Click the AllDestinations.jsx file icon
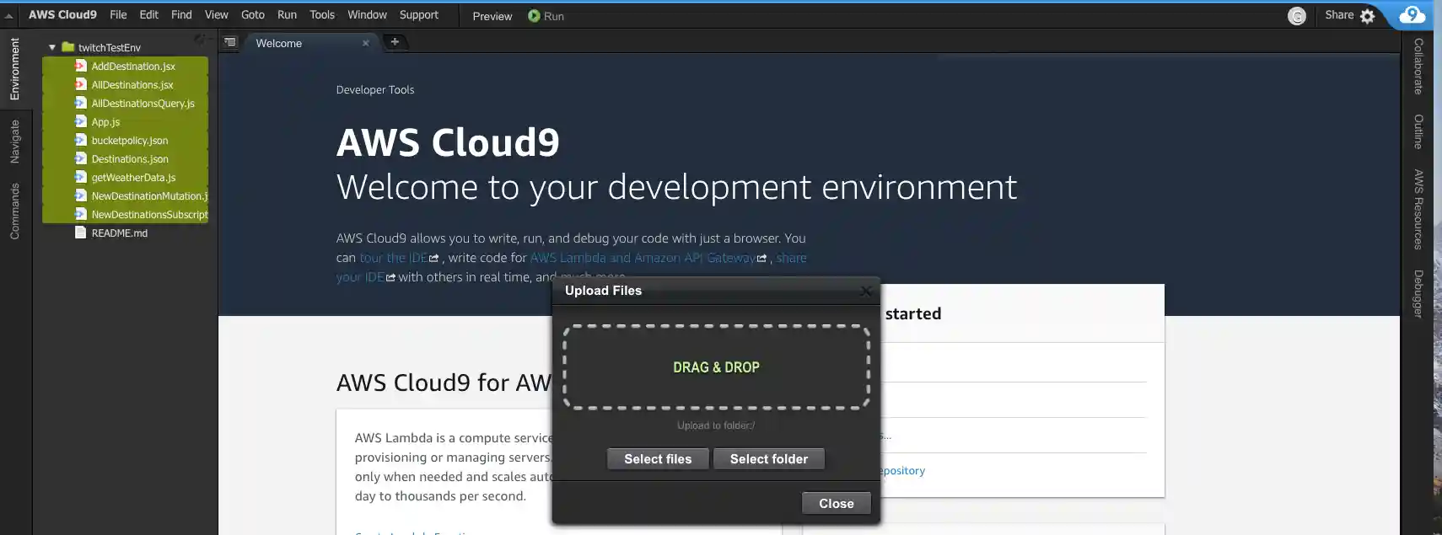Viewport: 1442px width, 535px height. [81, 84]
